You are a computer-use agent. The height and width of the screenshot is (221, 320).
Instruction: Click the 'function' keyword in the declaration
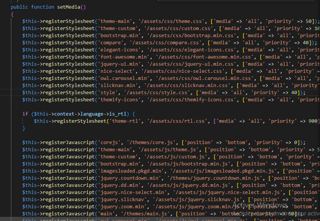click(x=42, y=7)
